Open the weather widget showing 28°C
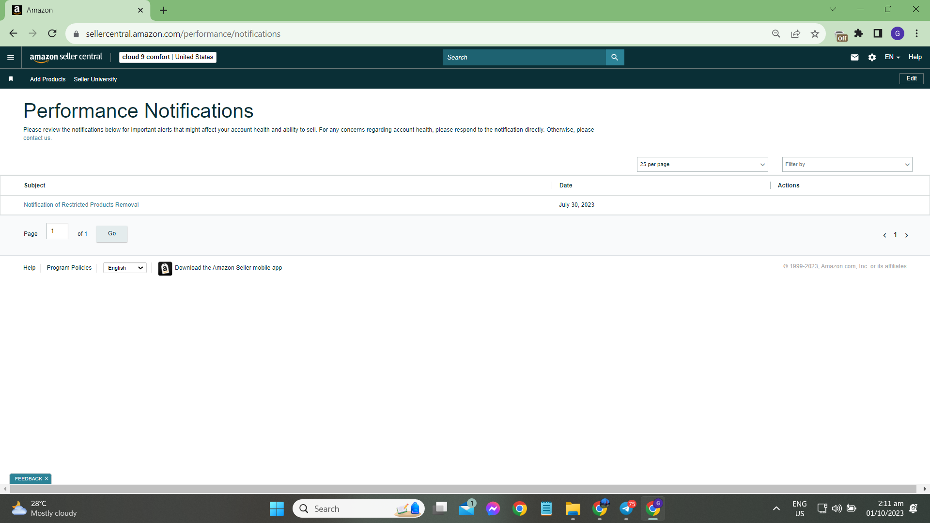The height and width of the screenshot is (523, 930). (x=45, y=508)
